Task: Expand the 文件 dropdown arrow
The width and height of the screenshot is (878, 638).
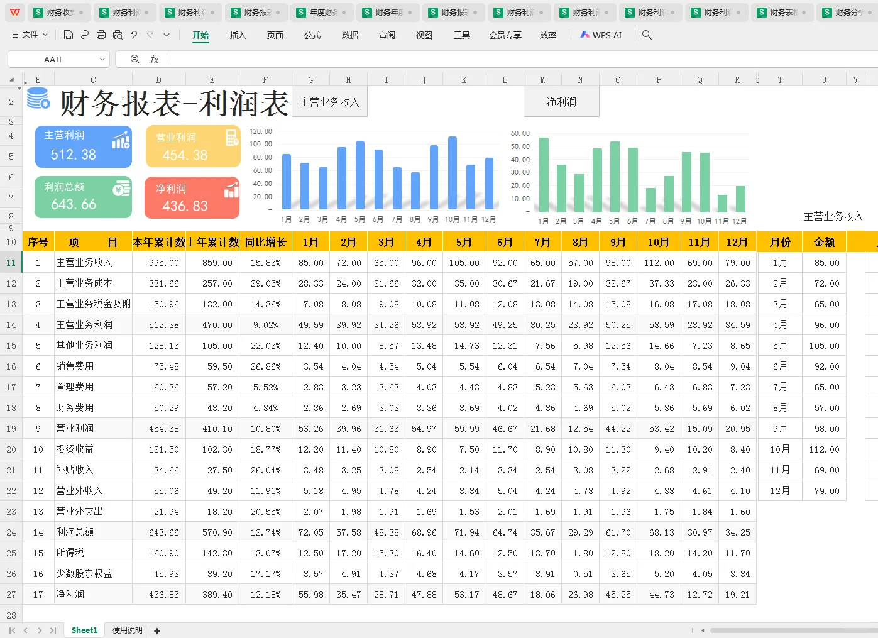Action: click(45, 35)
